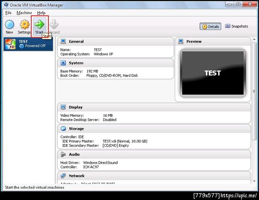Click the greyed Discard arrow icon
The image size is (259, 200).
click(x=54, y=24)
